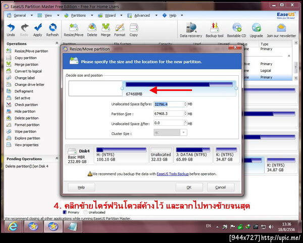
Task: Open the Data recovery tool
Action: click(x=191, y=30)
